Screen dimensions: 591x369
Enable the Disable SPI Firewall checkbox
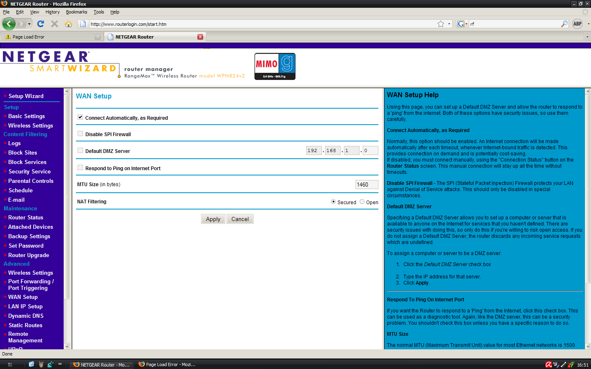point(80,134)
